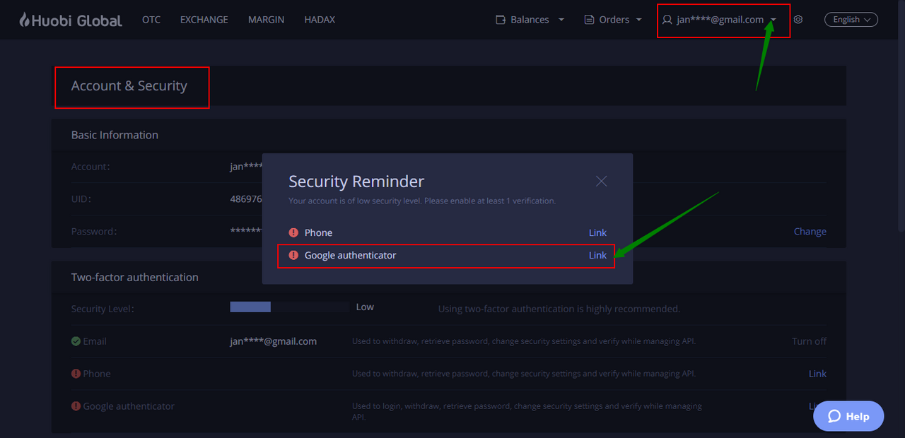Click Link in the Phone two-factor row
Screen dimensions: 905x438
(x=817, y=374)
